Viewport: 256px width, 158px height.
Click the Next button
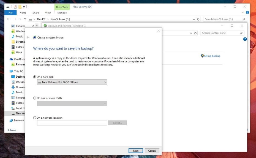[x=136, y=151]
